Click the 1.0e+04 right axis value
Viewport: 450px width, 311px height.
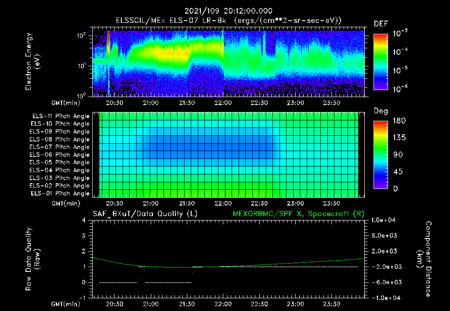click(383, 221)
